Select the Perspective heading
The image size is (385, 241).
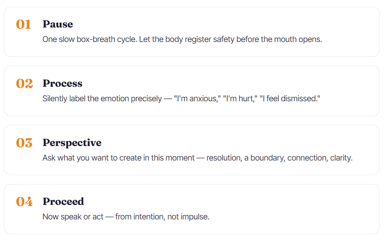72,143
